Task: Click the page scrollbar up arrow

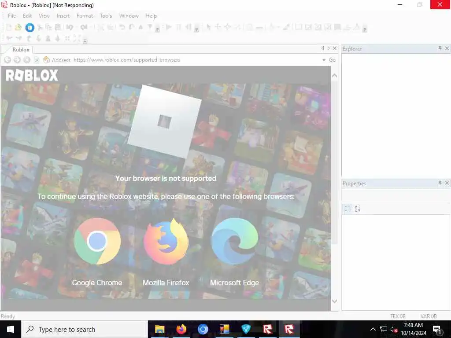Action: [x=335, y=76]
